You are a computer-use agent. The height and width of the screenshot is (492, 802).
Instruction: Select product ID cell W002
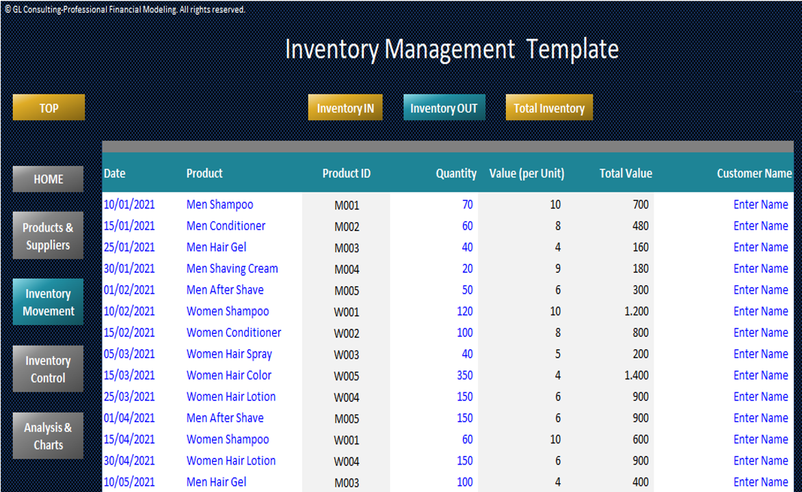(347, 333)
